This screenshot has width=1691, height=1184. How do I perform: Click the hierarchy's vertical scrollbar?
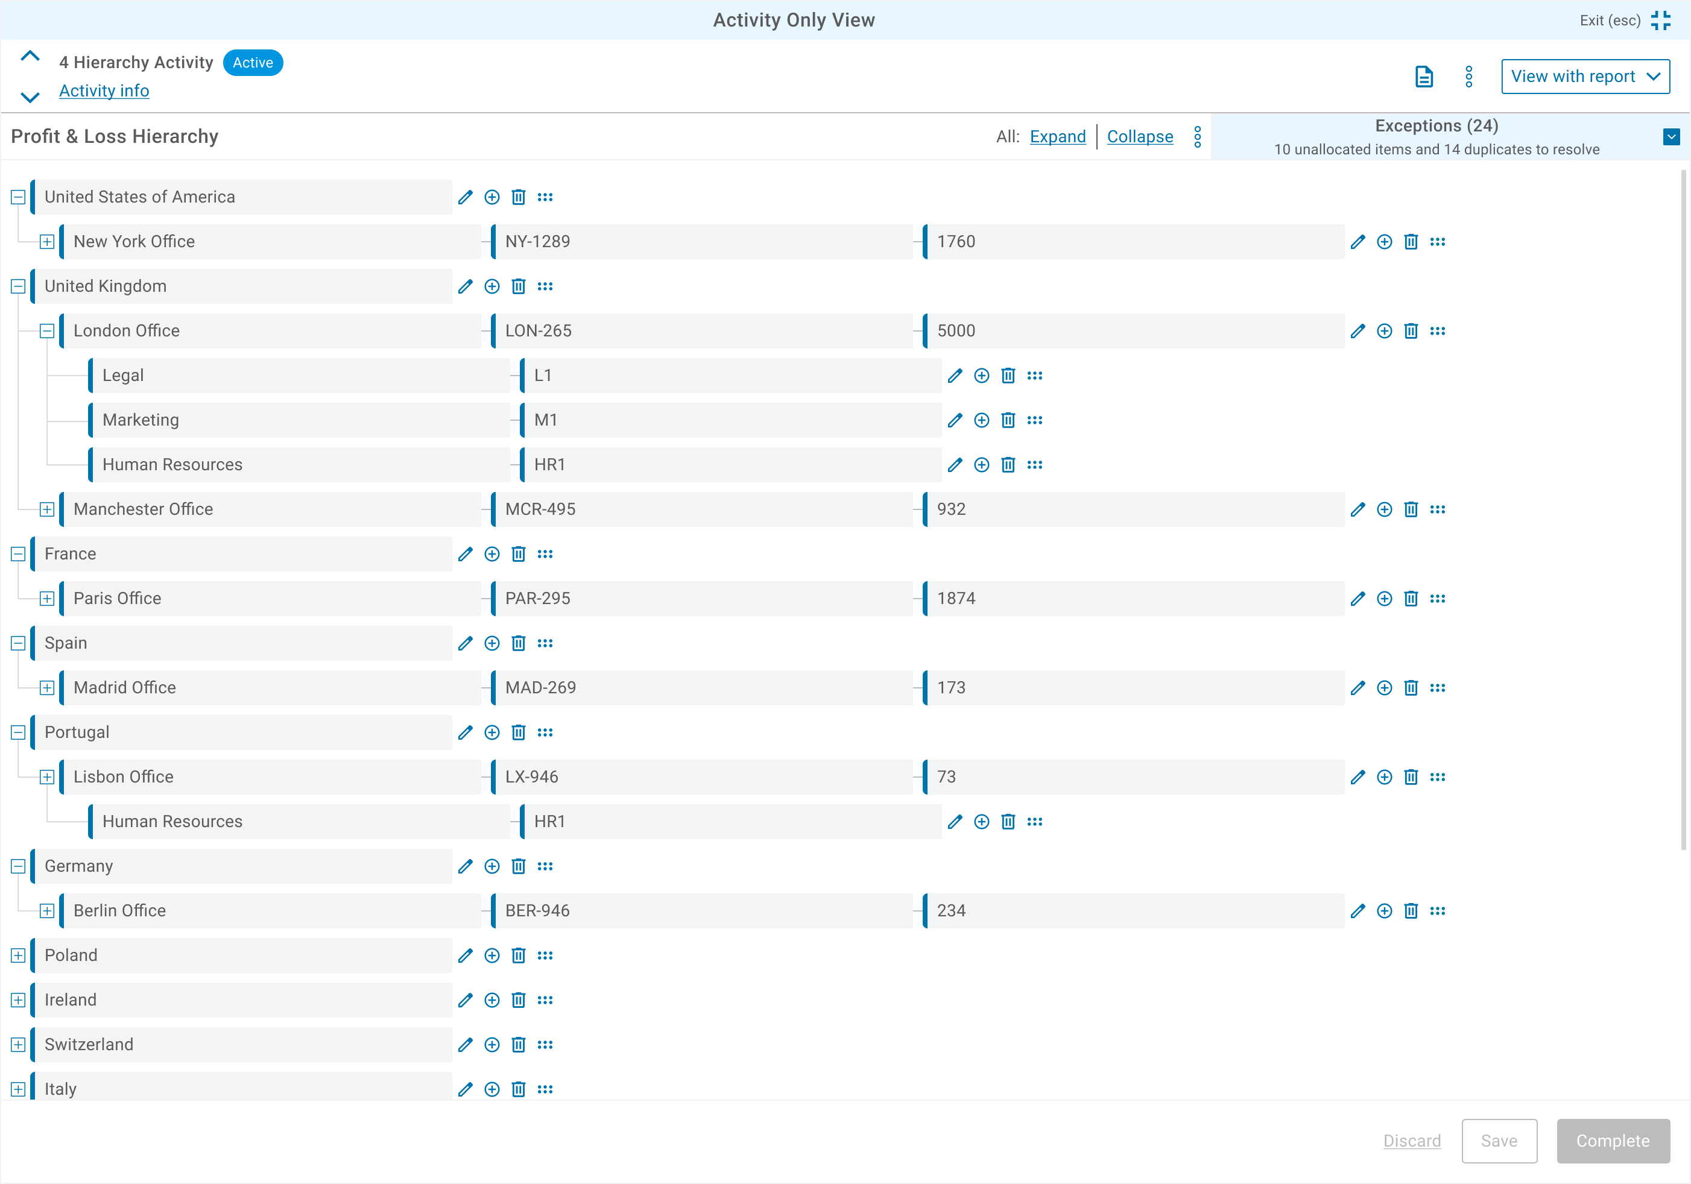pos(1683,508)
